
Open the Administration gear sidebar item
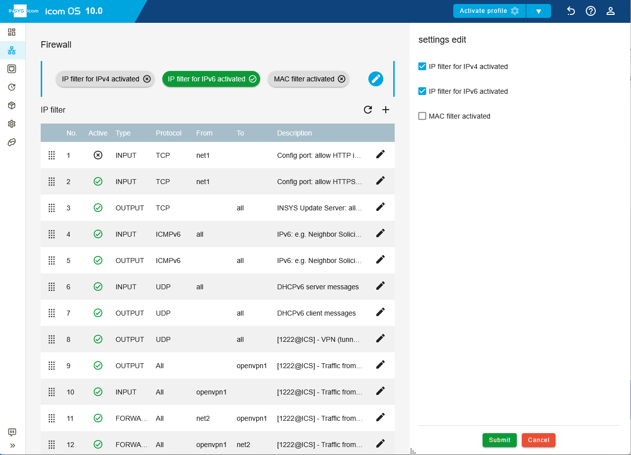[12, 124]
